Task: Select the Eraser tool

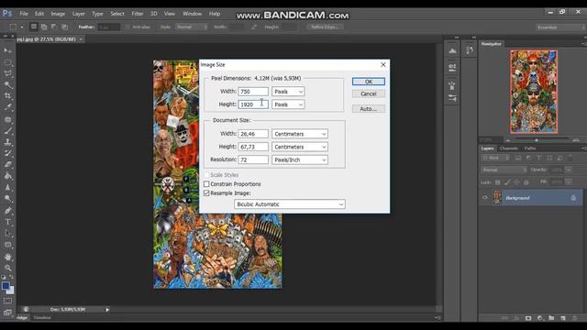Action: (8, 165)
